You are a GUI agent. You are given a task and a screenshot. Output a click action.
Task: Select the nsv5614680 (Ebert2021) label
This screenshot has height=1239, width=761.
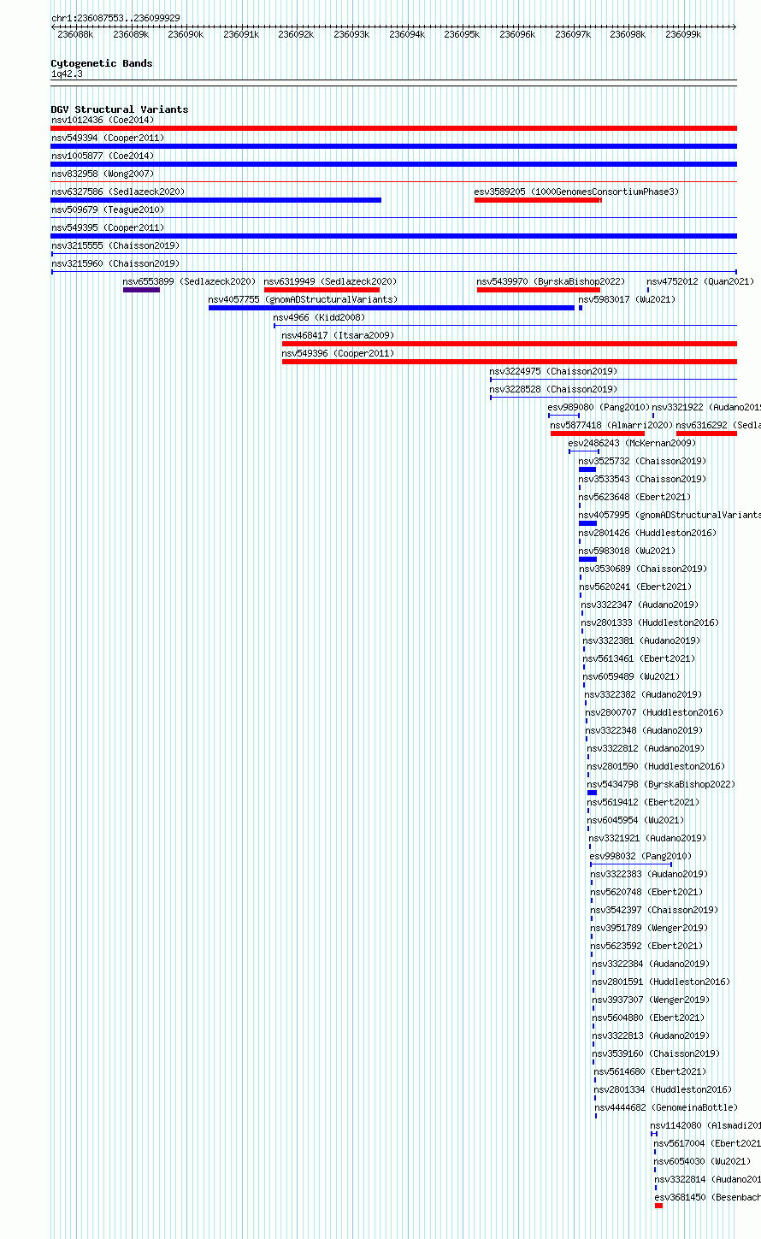651,1071
